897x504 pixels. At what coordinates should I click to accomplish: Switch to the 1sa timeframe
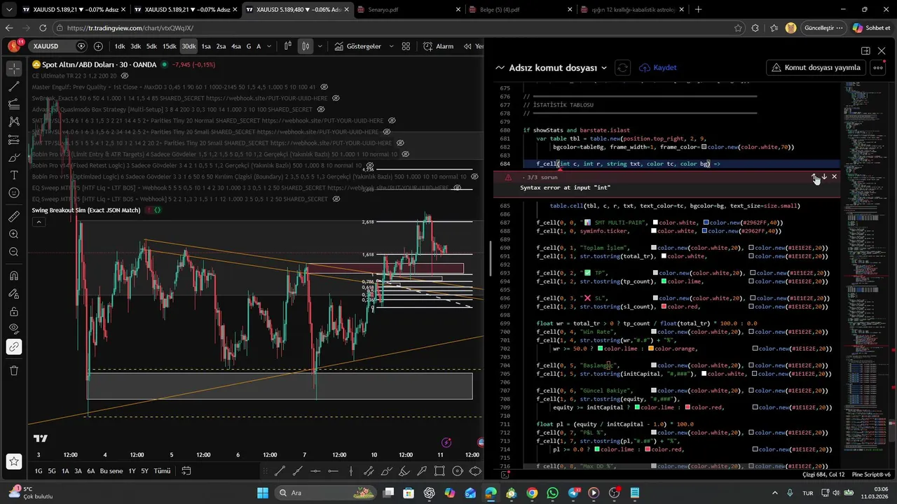[206, 46]
